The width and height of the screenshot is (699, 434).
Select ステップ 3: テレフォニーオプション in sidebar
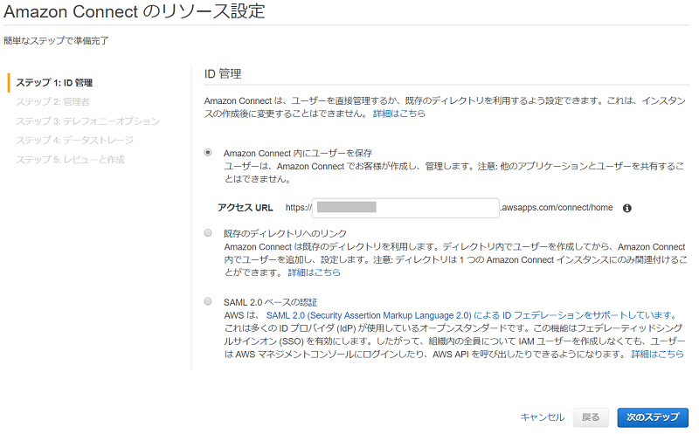[88, 121]
